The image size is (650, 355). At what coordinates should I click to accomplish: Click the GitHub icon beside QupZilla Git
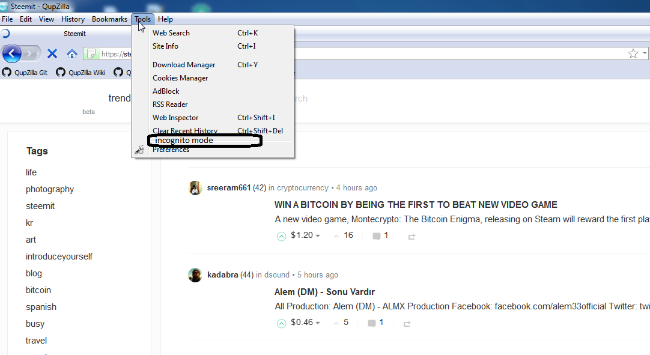click(7, 72)
